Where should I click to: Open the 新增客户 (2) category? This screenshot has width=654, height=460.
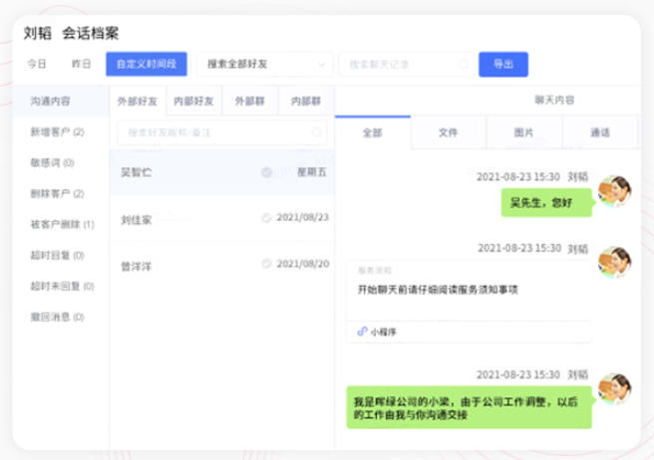[x=57, y=131]
